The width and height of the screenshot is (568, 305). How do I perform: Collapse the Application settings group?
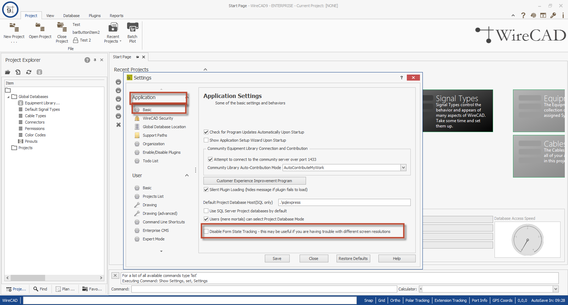point(187,97)
